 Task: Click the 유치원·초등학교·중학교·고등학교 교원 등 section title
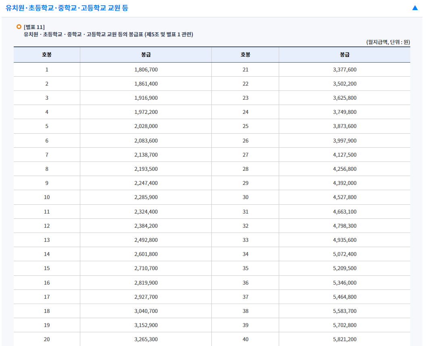[x=67, y=8]
